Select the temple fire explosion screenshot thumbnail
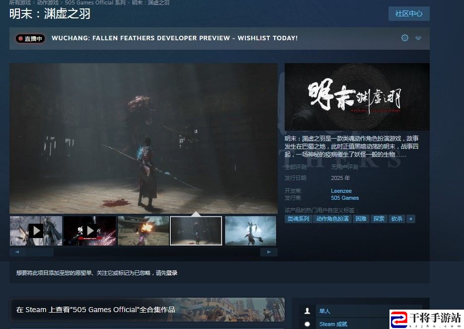This screenshot has width=464, height=329. 143,231
